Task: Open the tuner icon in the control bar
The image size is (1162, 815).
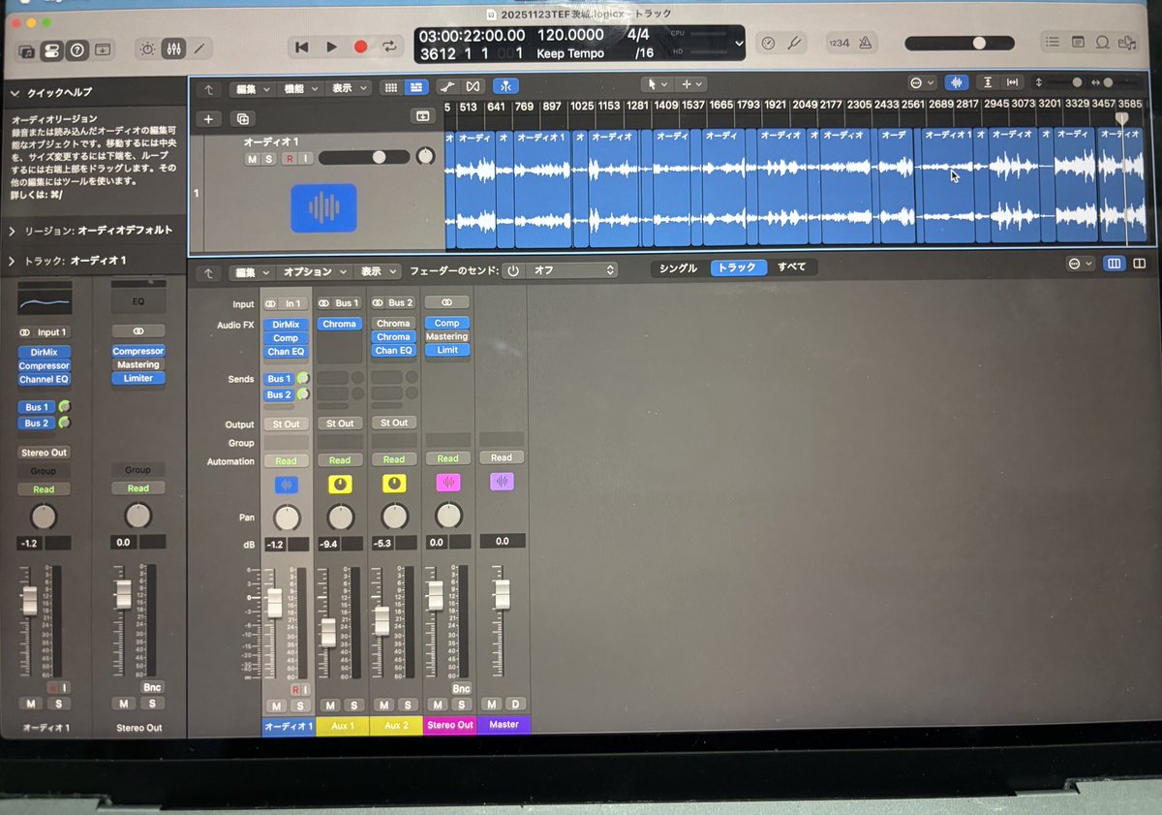Action: (793, 43)
